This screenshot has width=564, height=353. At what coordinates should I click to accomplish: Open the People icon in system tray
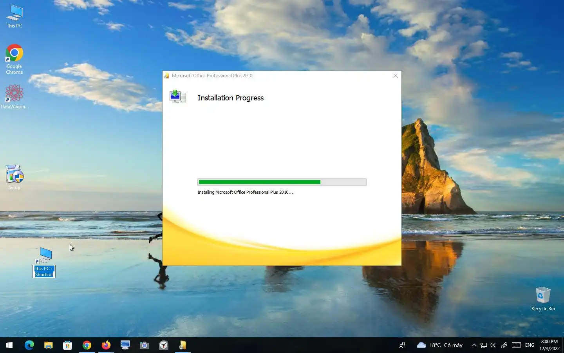402,345
